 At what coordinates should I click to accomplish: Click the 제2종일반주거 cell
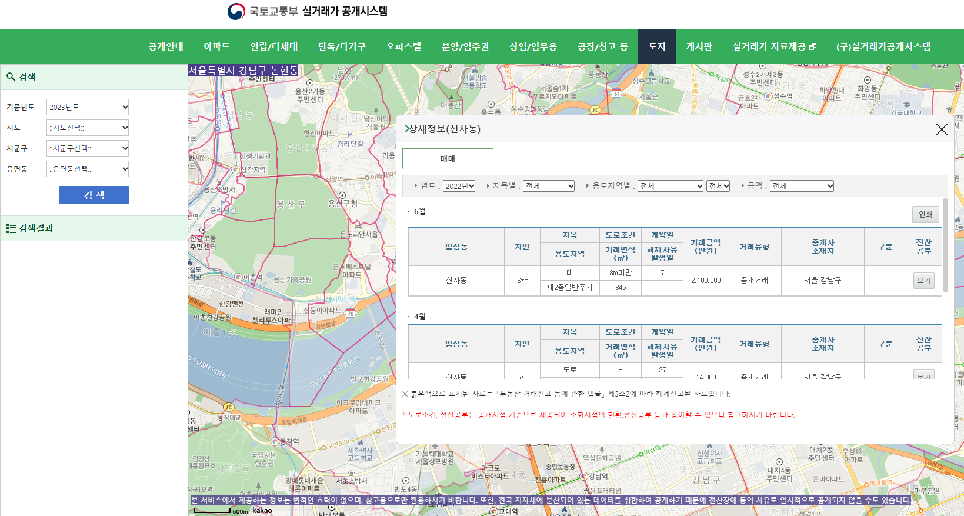click(x=569, y=288)
